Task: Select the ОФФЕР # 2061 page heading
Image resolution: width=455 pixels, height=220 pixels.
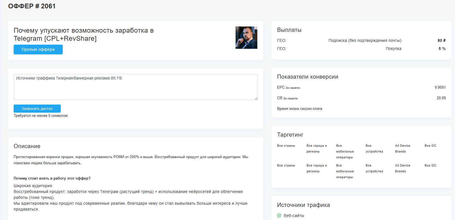Action: click(x=32, y=6)
